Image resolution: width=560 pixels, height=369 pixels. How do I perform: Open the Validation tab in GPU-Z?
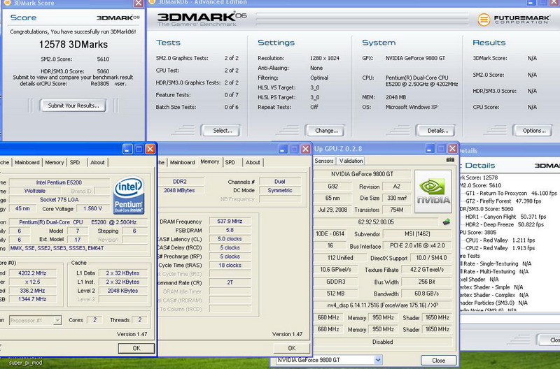click(x=351, y=161)
